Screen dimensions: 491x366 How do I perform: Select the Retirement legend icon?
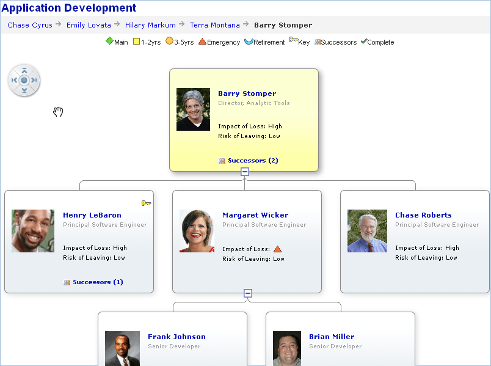(x=248, y=42)
